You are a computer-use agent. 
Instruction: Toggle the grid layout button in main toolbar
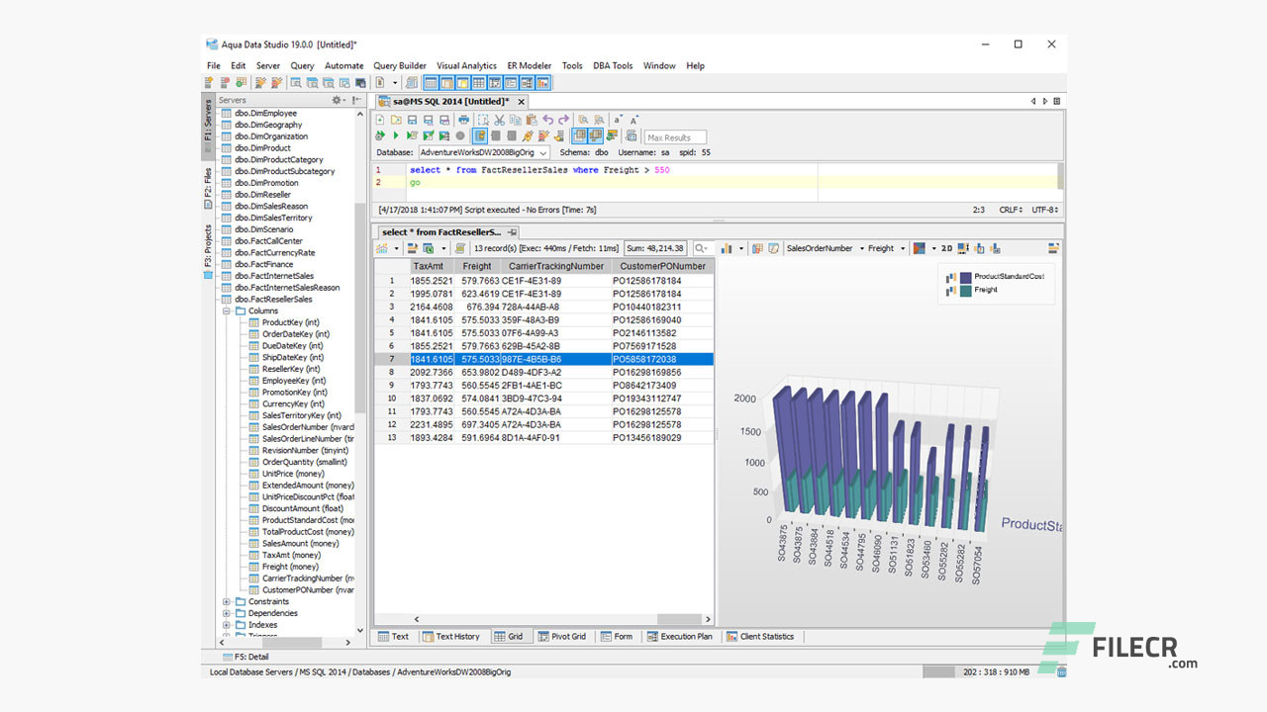click(478, 83)
